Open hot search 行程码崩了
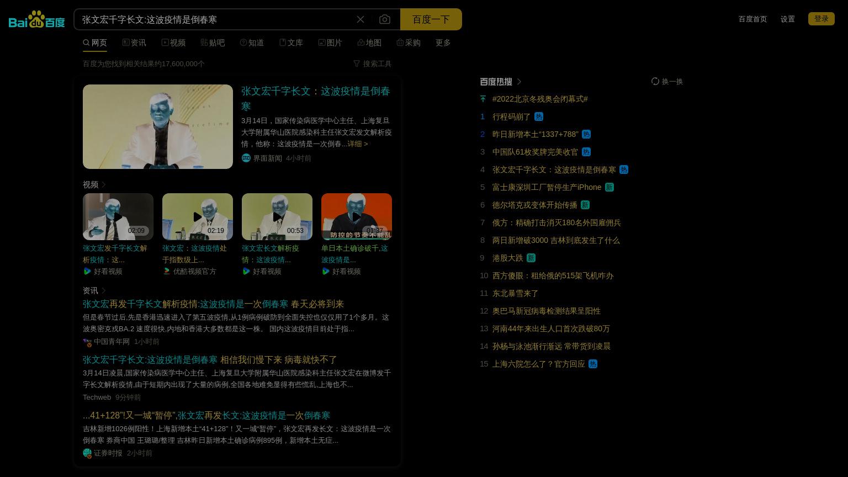This screenshot has width=848, height=477. [511, 116]
